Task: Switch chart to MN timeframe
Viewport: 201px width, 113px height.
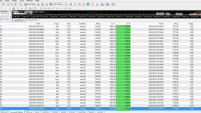Action: 69,8
